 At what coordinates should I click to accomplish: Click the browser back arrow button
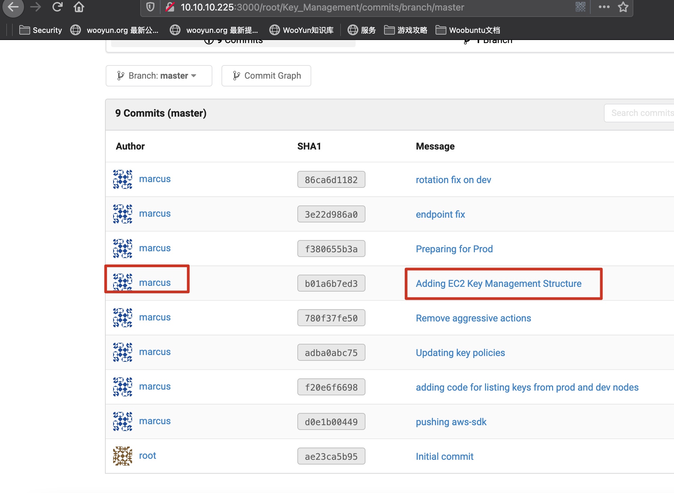coord(13,7)
